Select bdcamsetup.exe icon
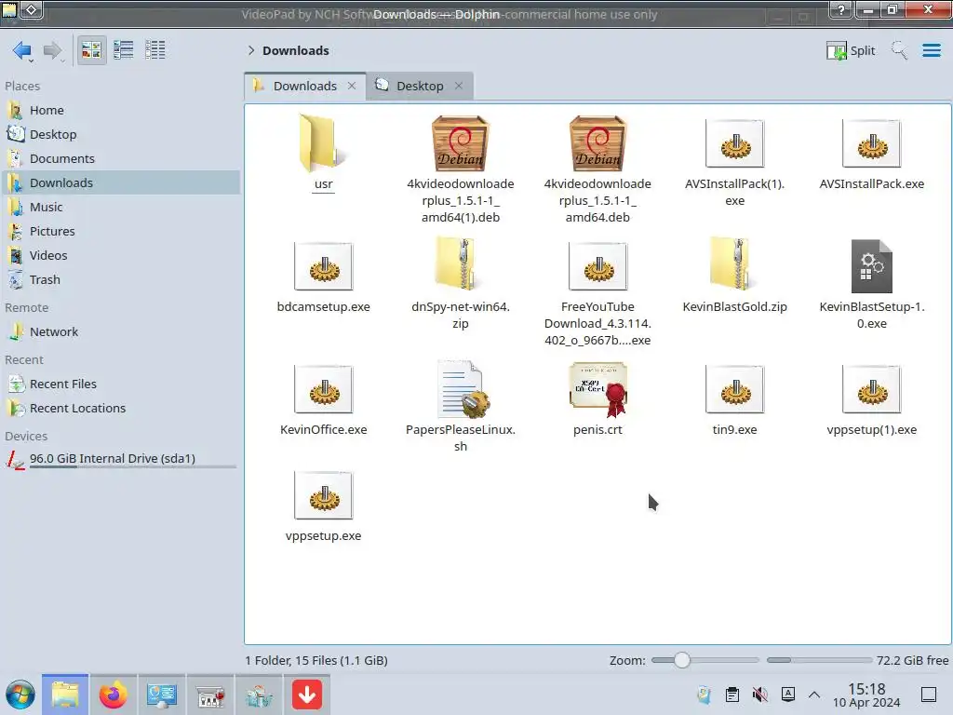The image size is (953, 715). click(x=323, y=266)
